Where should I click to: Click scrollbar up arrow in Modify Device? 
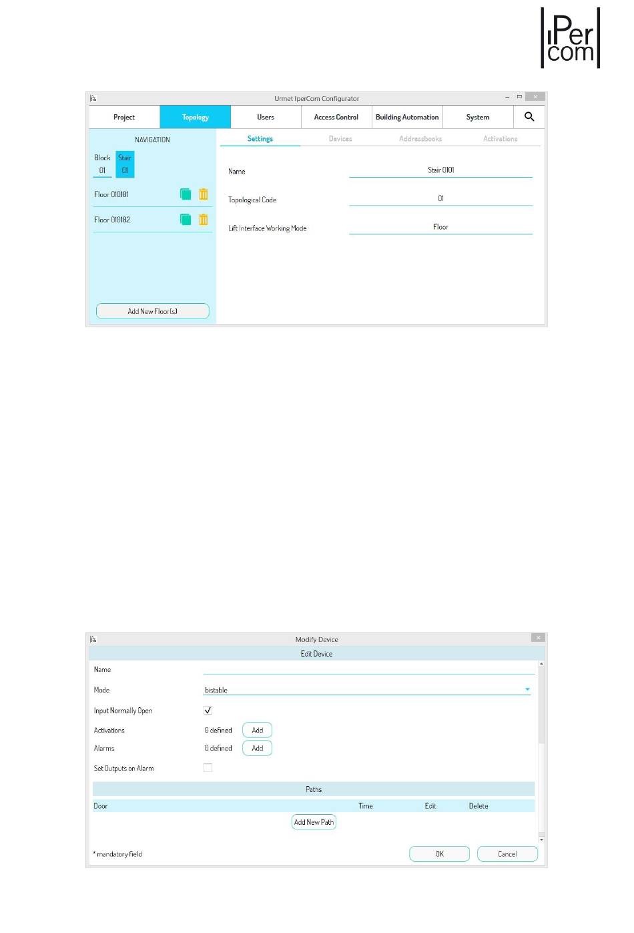click(541, 664)
